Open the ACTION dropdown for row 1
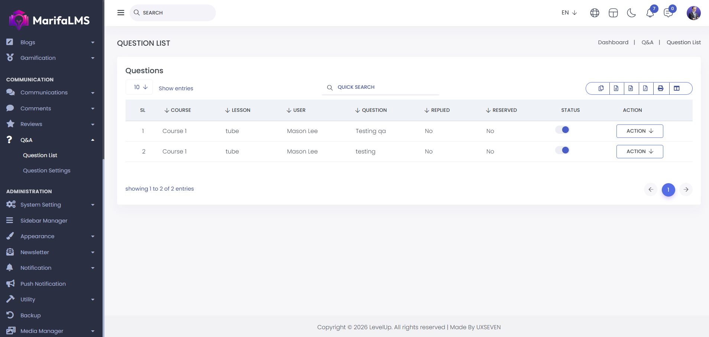Screen dimensions: 709x337 [x=640, y=131]
